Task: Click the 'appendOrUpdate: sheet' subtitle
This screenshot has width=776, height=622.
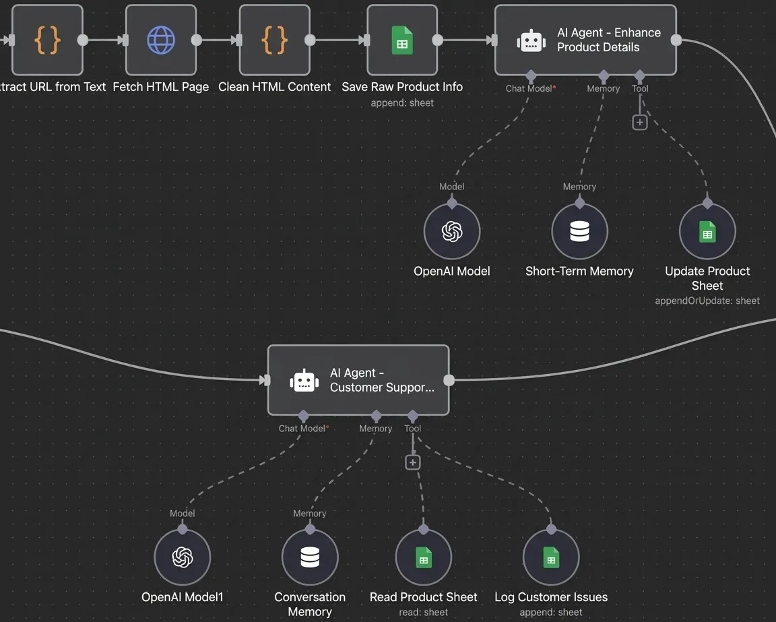Action: click(707, 301)
